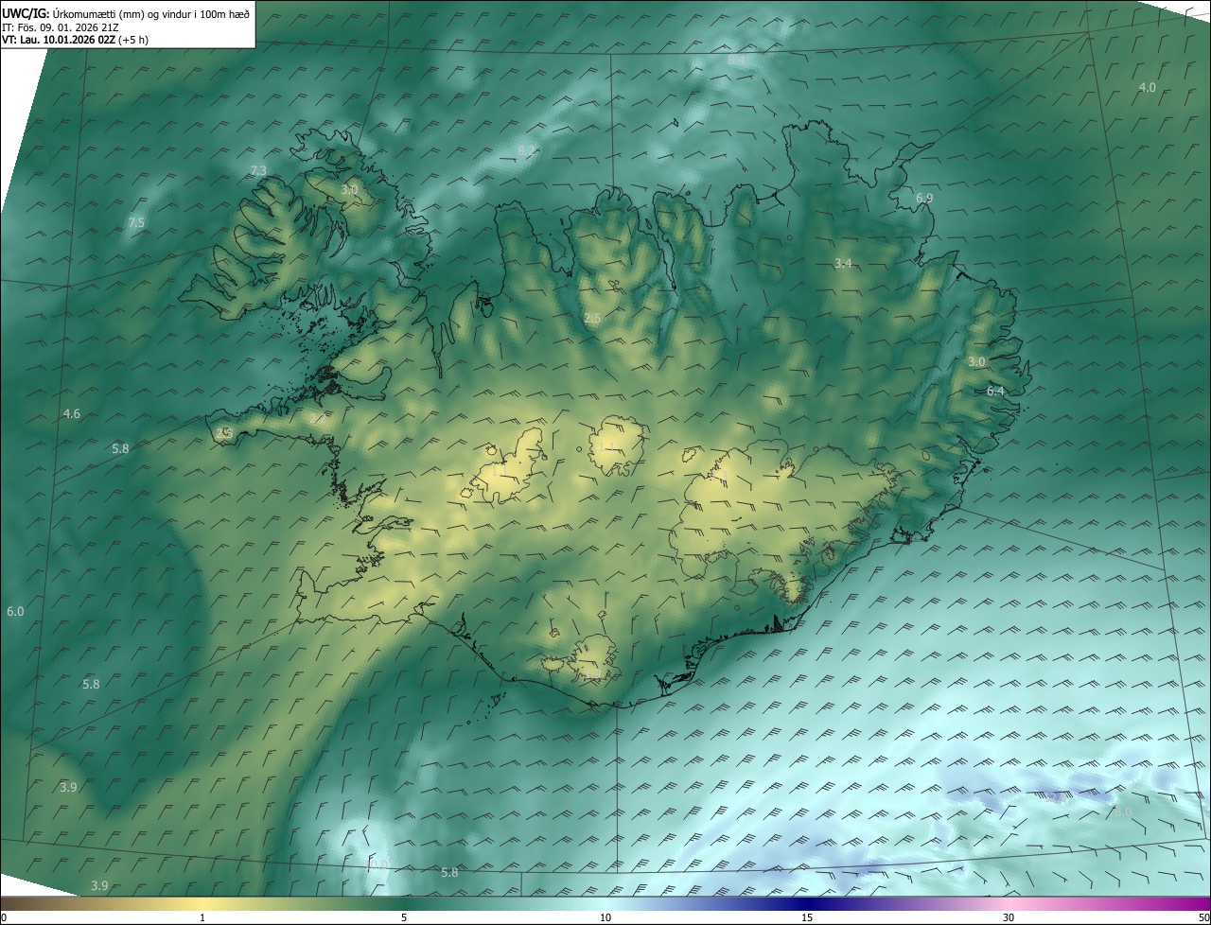
Task: Pick the pink colorbar segment above tick 30
Action: (x=1009, y=904)
